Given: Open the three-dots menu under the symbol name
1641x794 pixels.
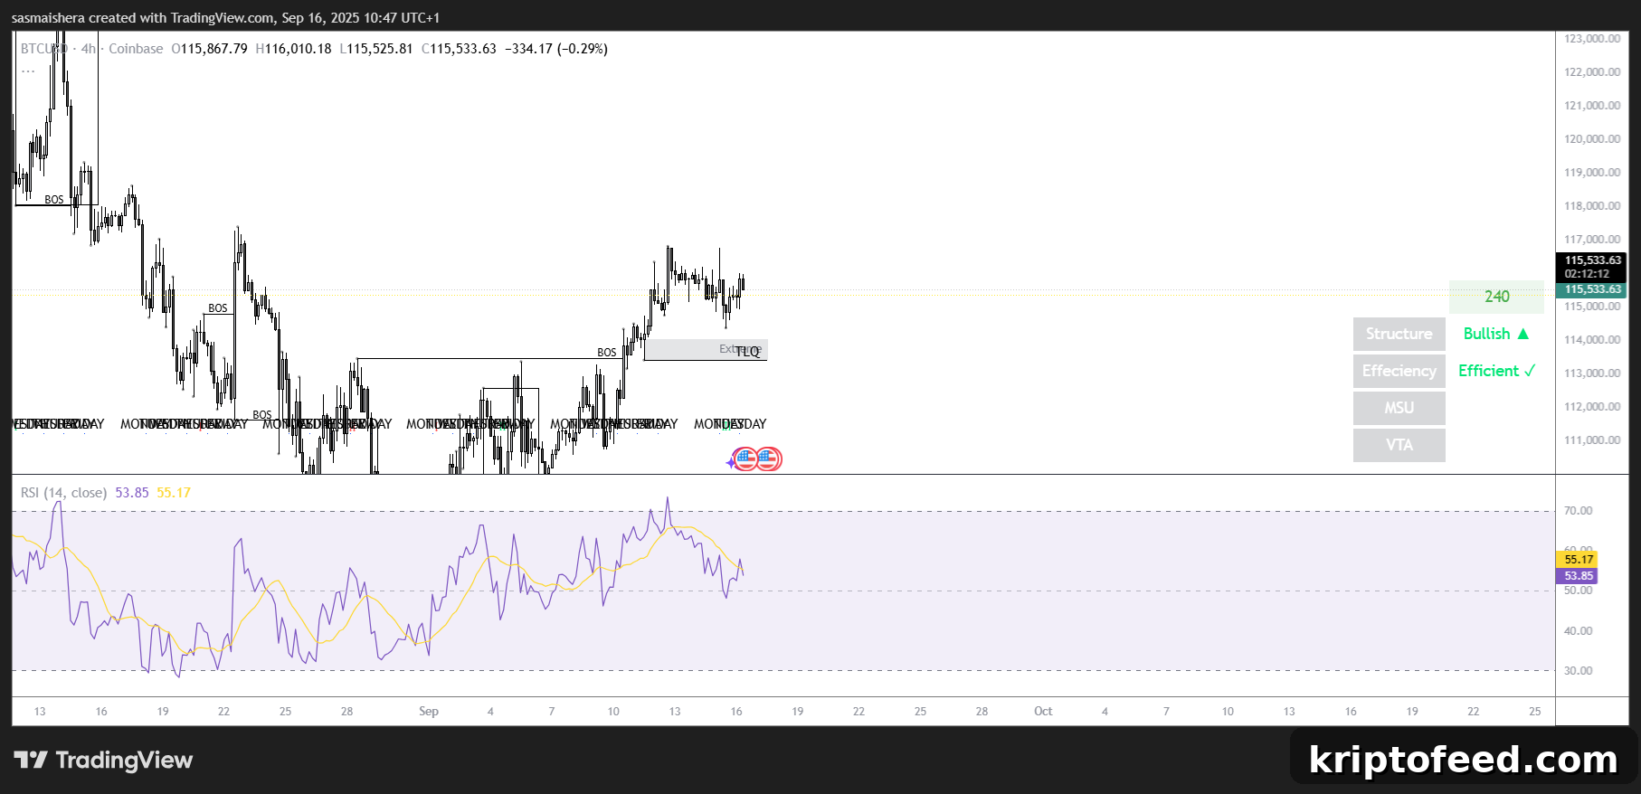Looking at the screenshot, I should pyautogui.click(x=28, y=70).
